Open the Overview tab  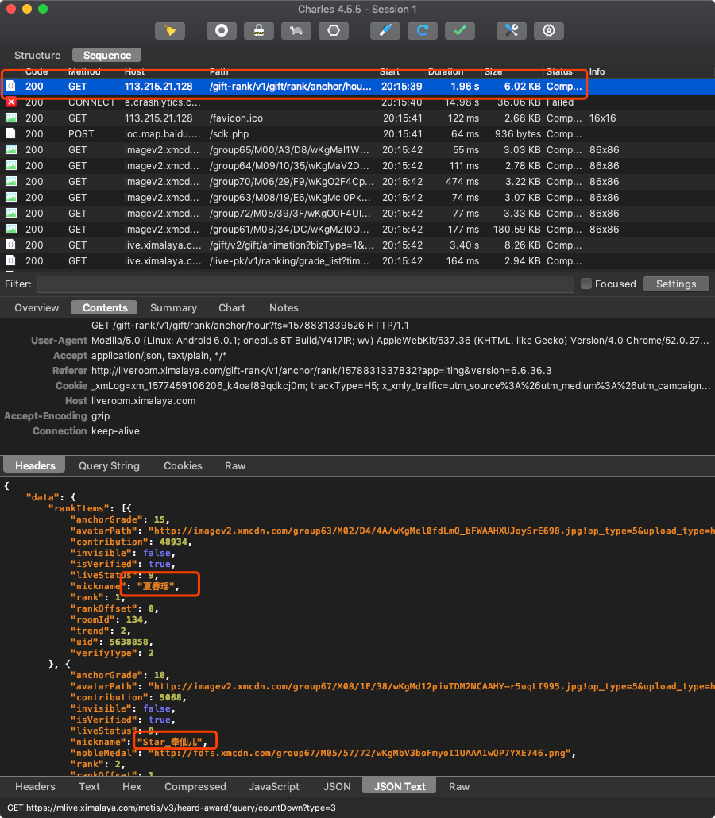point(37,307)
